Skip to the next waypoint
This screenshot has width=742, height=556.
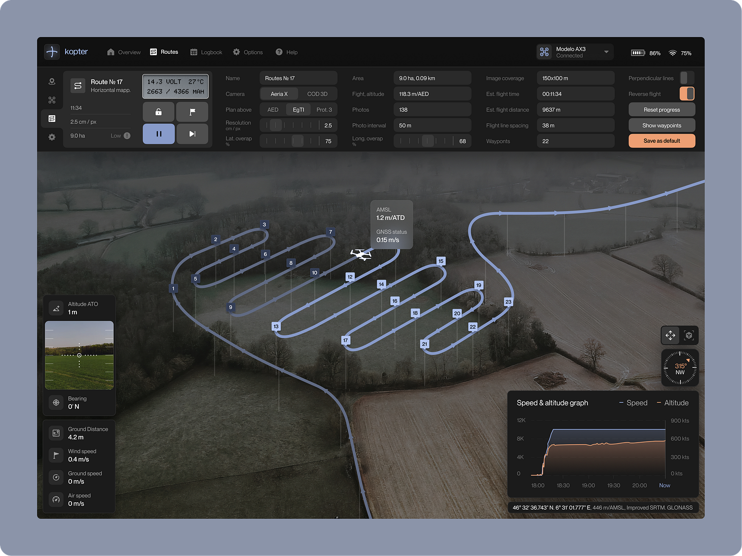(x=192, y=134)
